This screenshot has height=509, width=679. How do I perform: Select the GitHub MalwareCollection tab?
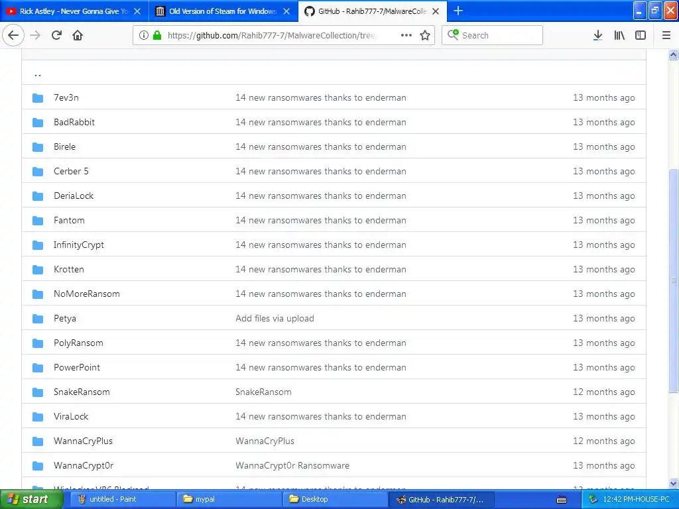click(x=373, y=11)
